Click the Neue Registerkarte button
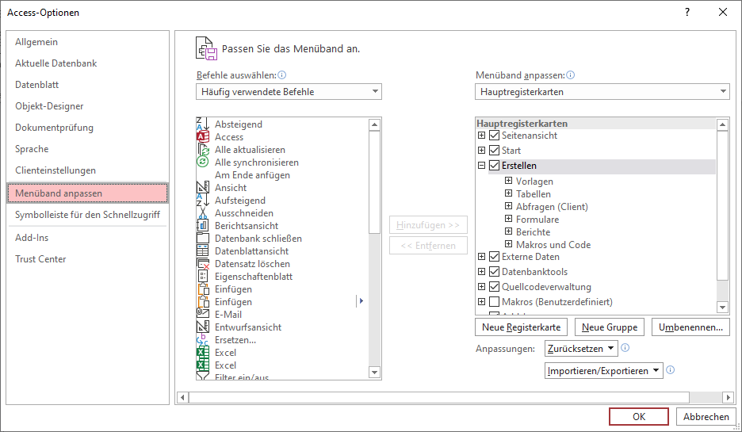The image size is (742, 432). (x=521, y=327)
